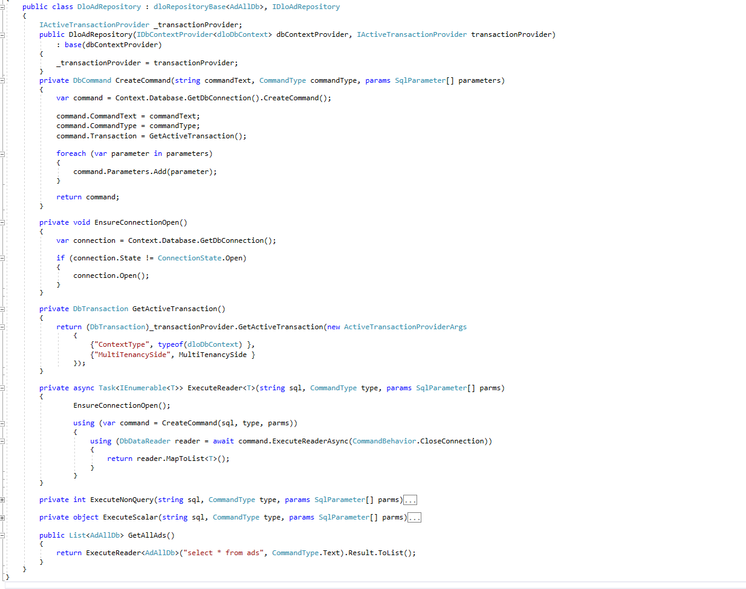Collapse the using var command block
This screenshot has width=746, height=589.
2,423
